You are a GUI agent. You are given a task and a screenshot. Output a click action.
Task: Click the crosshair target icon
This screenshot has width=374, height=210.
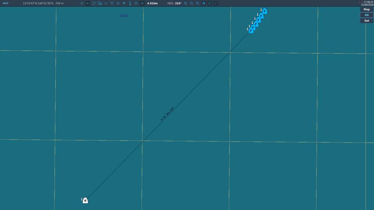point(118,3)
